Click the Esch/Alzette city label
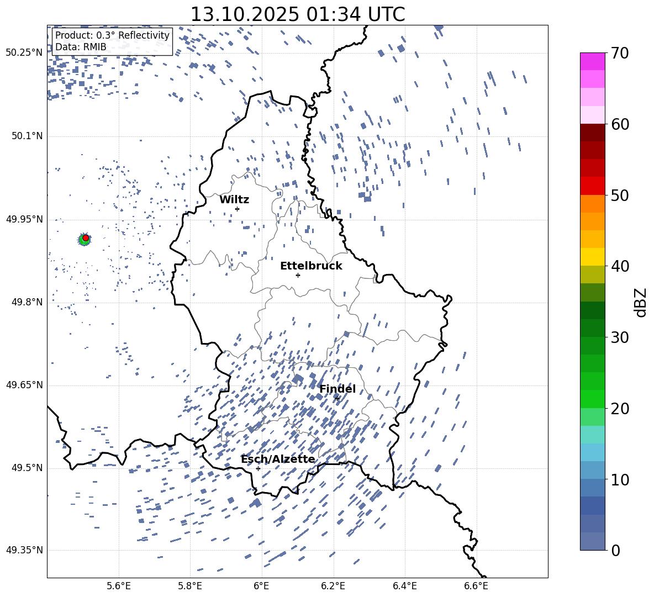This screenshot has width=654, height=597. click(x=277, y=459)
